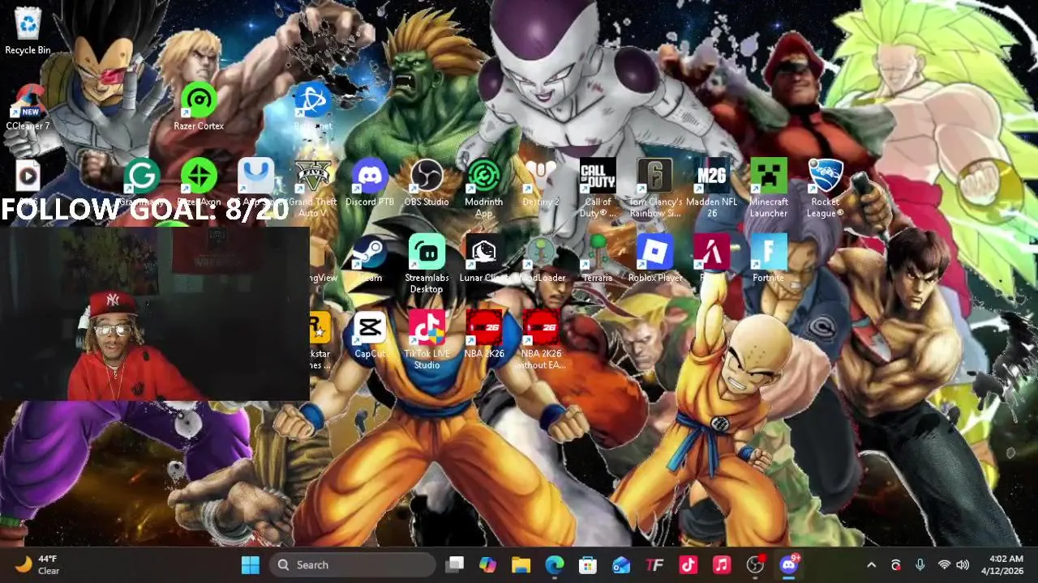
Task: Open the Outlook mail taskbar icon
Action: pyautogui.click(x=621, y=565)
